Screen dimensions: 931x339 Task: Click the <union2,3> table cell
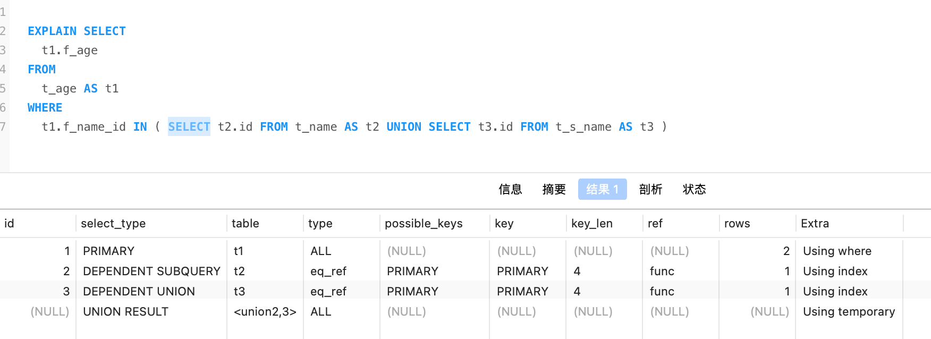click(265, 312)
